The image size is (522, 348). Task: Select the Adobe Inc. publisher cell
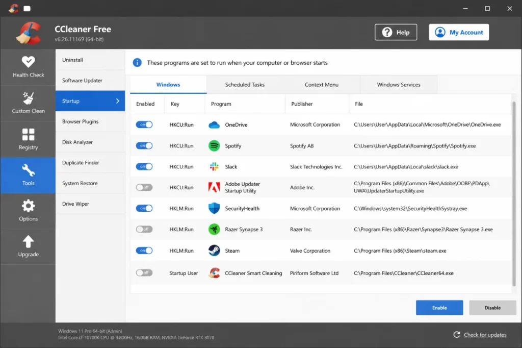click(x=302, y=187)
